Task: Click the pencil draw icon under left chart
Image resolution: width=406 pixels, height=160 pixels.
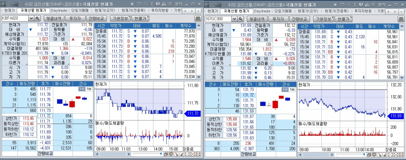Action: [182, 154]
